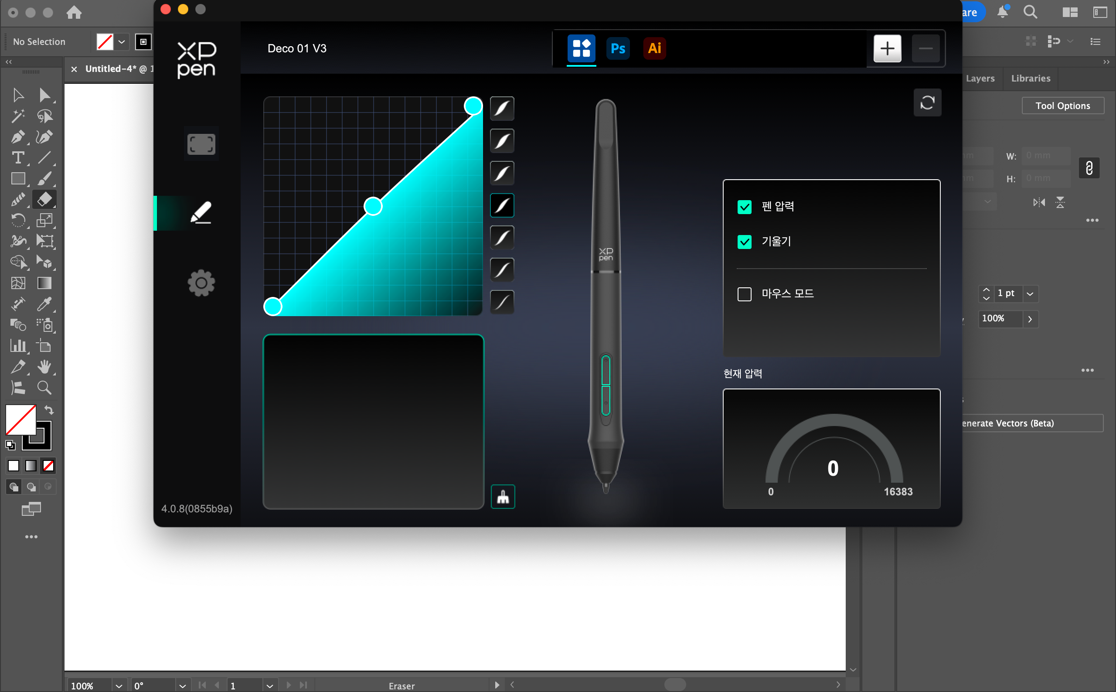Open the rotation angle 0° dropdown

pyautogui.click(x=183, y=685)
